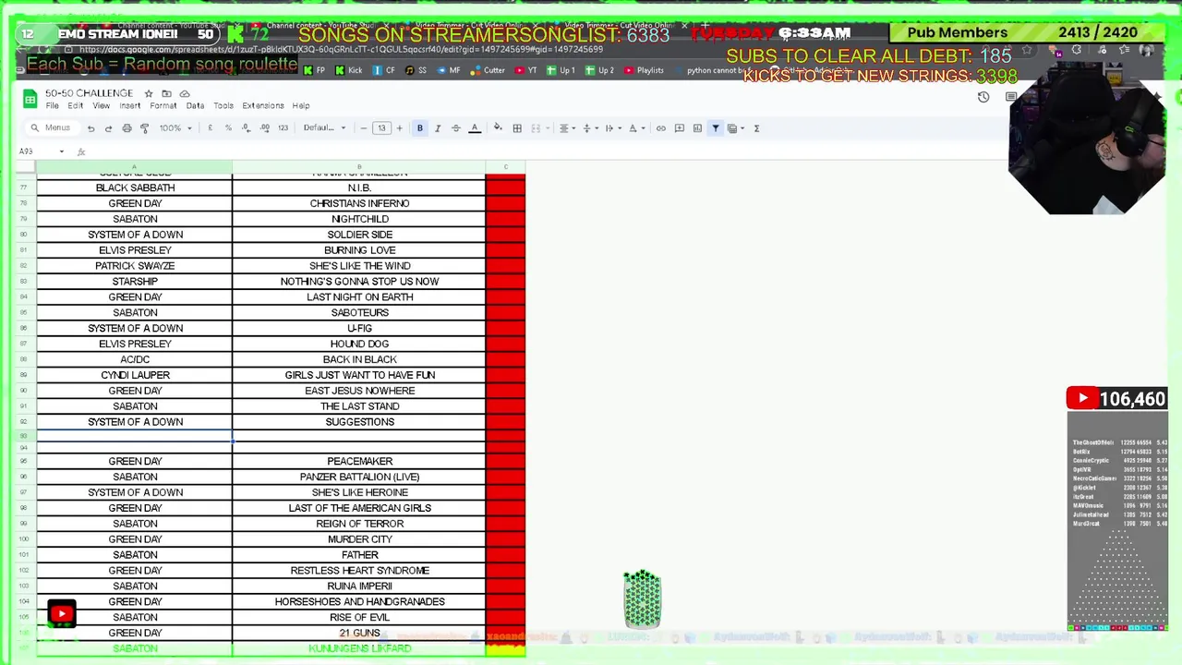Click the font size 13 field
The image size is (1182, 665).
point(380,128)
